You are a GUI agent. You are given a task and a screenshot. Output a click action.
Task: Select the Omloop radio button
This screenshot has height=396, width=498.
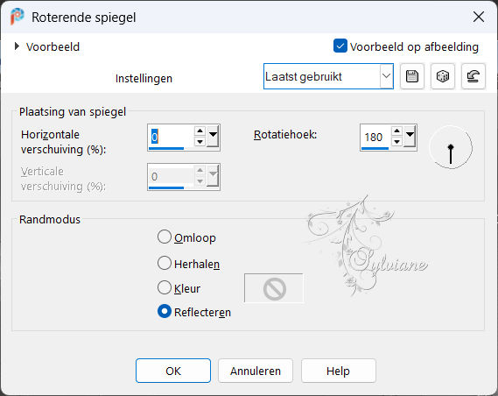(x=165, y=237)
